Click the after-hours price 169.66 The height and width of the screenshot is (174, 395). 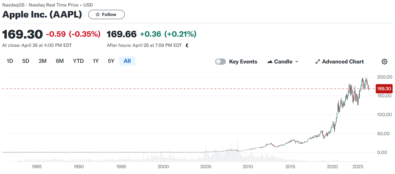pos(122,34)
